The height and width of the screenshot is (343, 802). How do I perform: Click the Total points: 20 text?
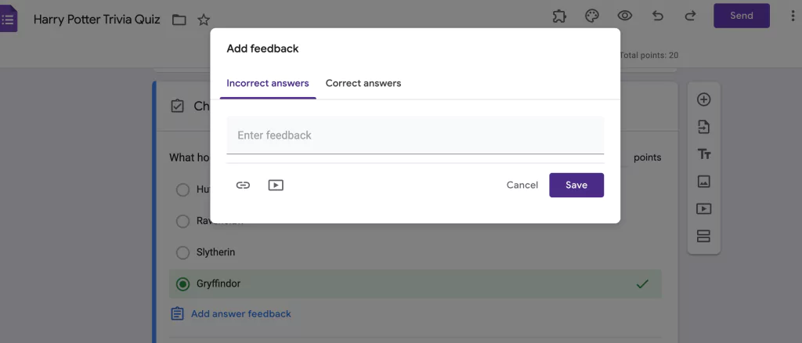[x=648, y=55]
